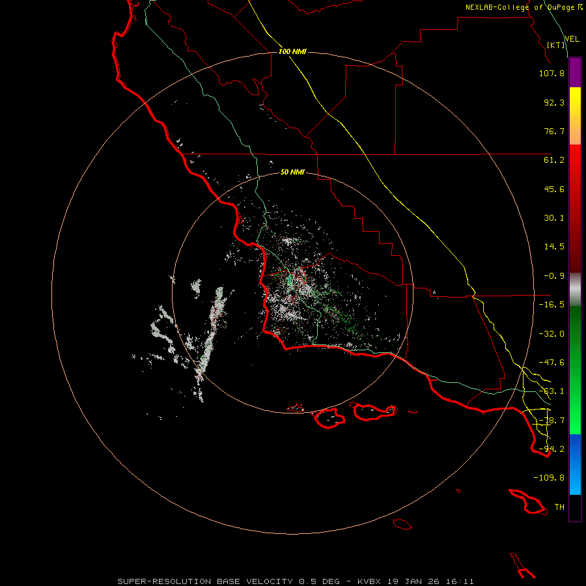This screenshot has width=586, height=586.
Task: Click the -78.7 legend value
Action: 551,421
